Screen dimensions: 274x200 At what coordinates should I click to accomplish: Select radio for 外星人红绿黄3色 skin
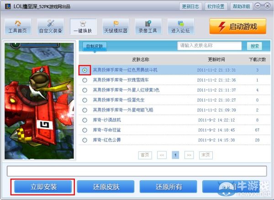tap(85, 90)
